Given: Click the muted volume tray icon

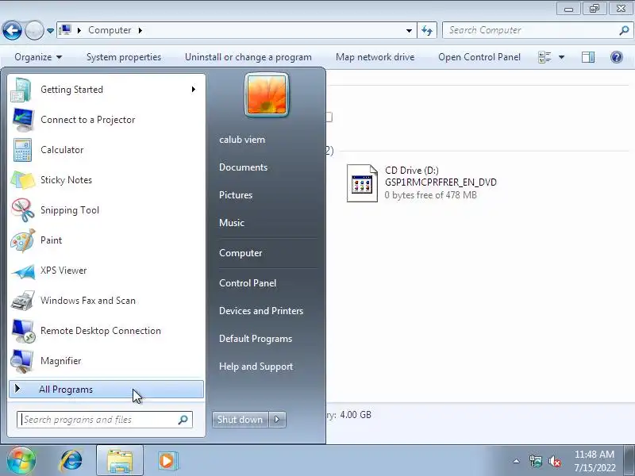Looking at the screenshot, I should [554, 461].
